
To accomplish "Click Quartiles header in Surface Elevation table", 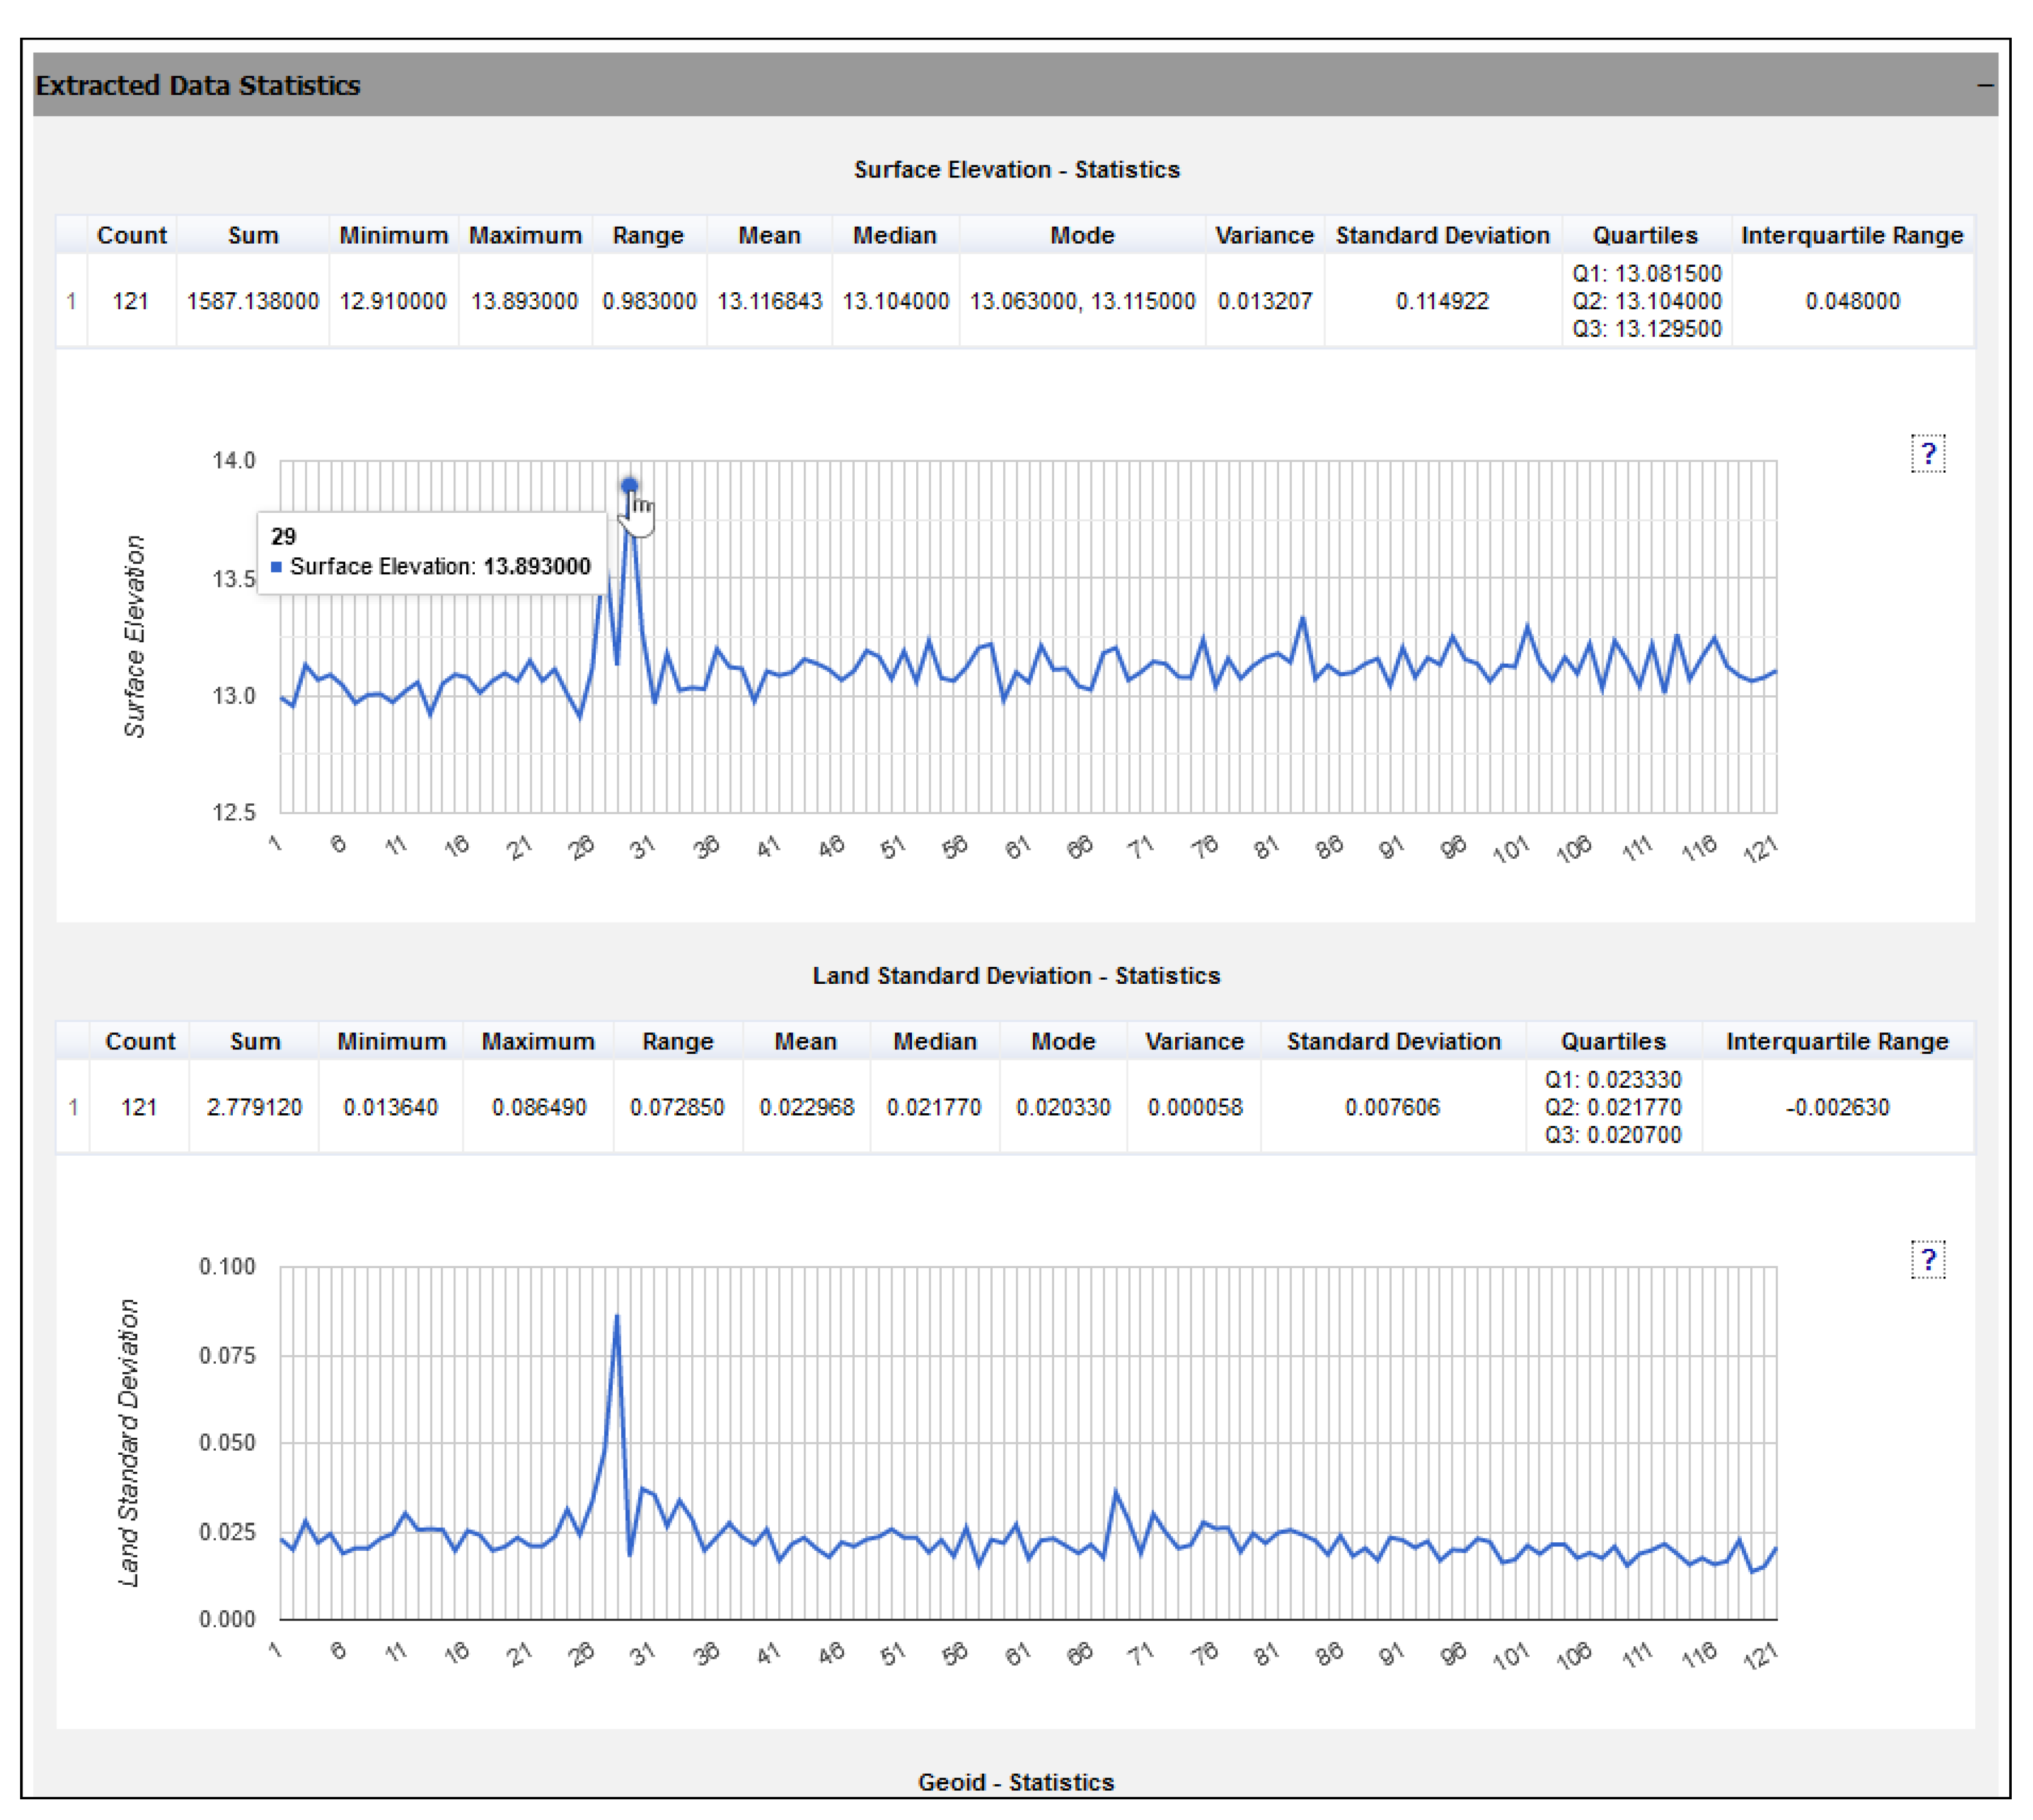I will [1646, 235].
